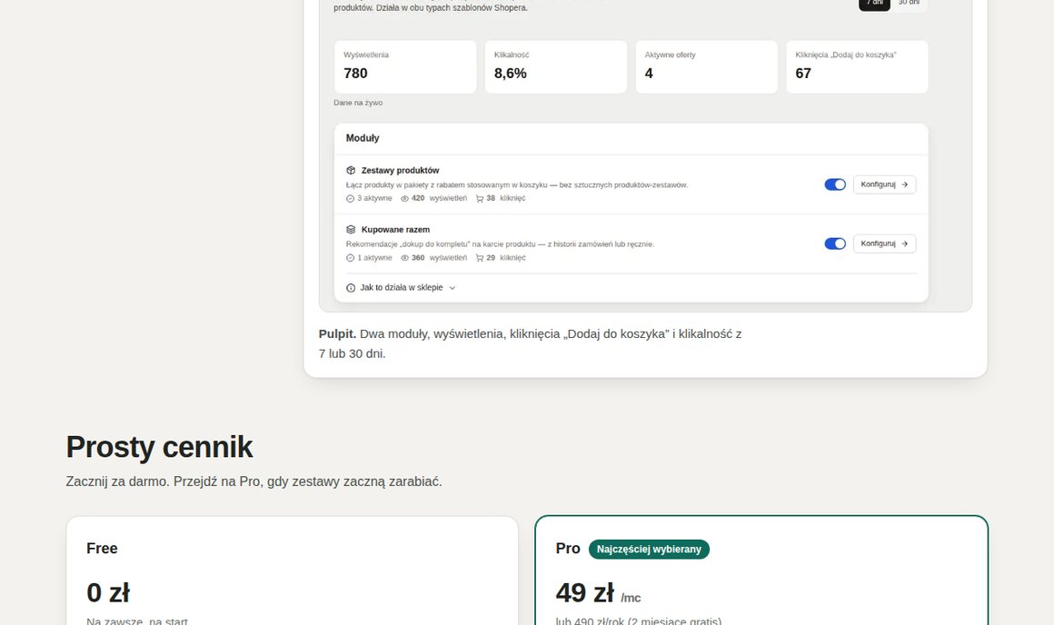Click the eye icon next to 420 wyświetleń

pyautogui.click(x=404, y=198)
